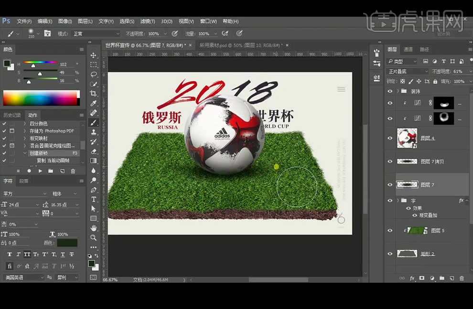
Task: Select the Hand tool
Action: 94,228
